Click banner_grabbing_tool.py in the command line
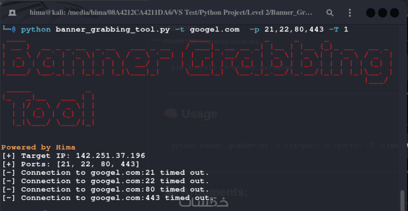 [x=113, y=30]
